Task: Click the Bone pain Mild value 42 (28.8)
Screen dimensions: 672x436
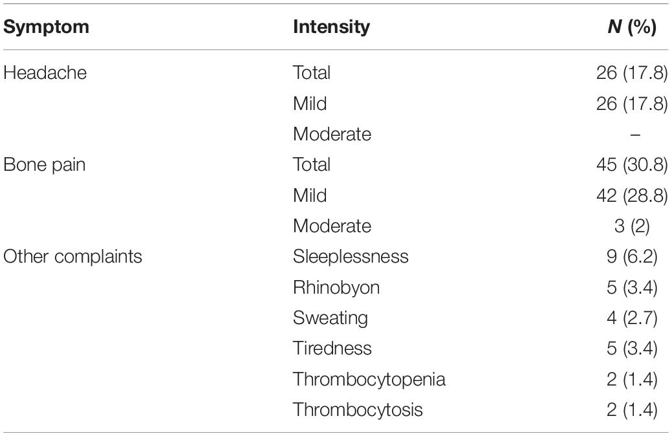Action: click(x=632, y=196)
